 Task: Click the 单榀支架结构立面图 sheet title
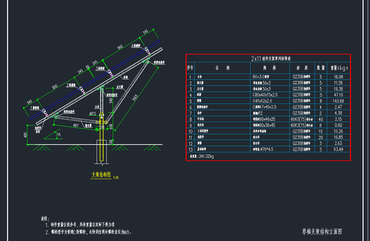click(322, 231)
